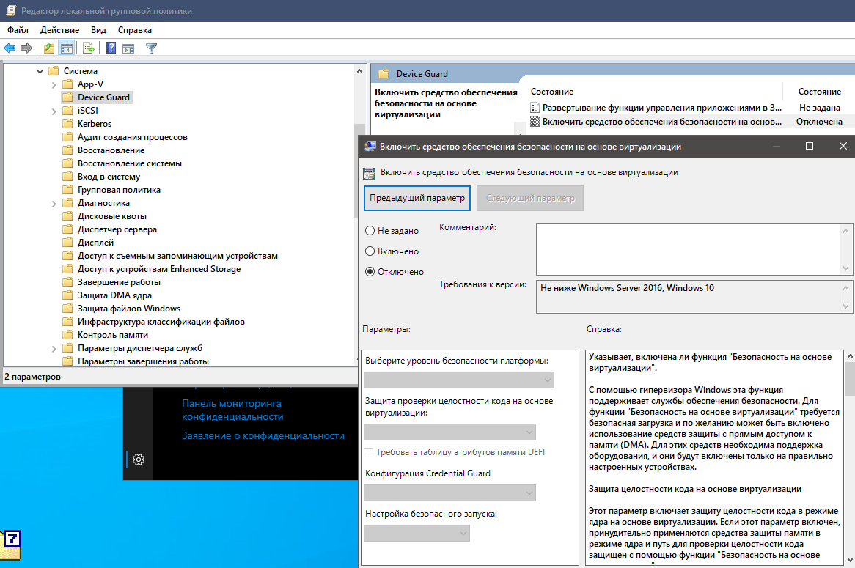This screenshot has width=855, height=568.
Task: Select 'Групповая политика' tree item
Action: point(119,190)
